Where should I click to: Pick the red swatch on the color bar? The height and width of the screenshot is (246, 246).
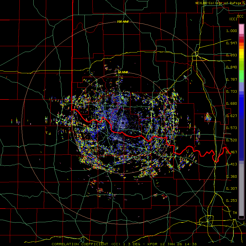(241, 41)
